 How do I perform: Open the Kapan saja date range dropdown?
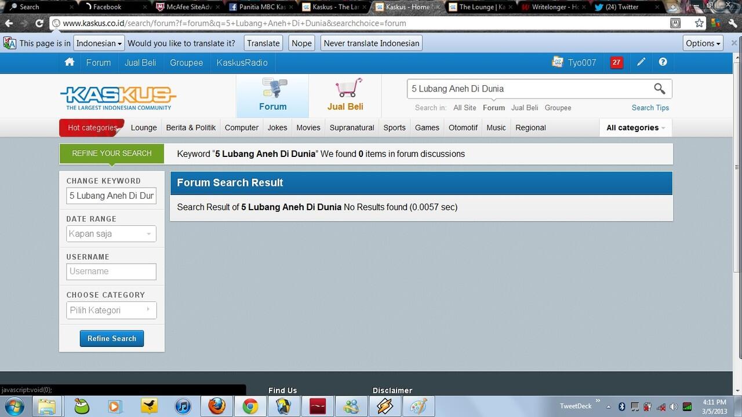coord(111,234)
